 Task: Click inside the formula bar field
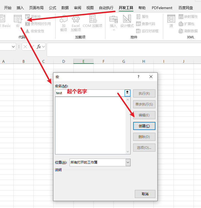[124, 50]
